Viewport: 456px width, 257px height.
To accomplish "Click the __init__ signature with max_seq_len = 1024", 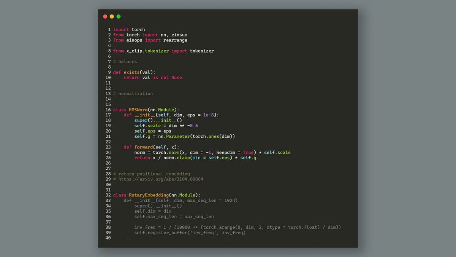I will (182, 200).
